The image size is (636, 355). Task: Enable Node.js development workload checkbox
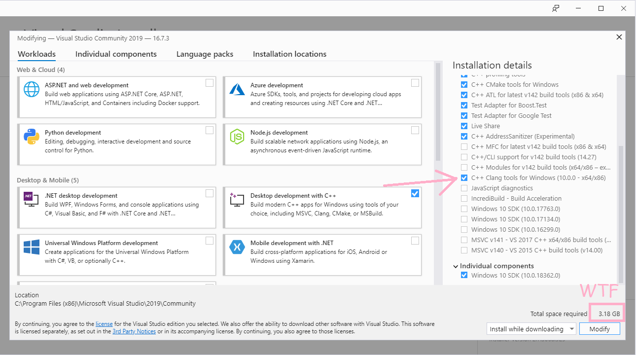(x=415, y=130)
